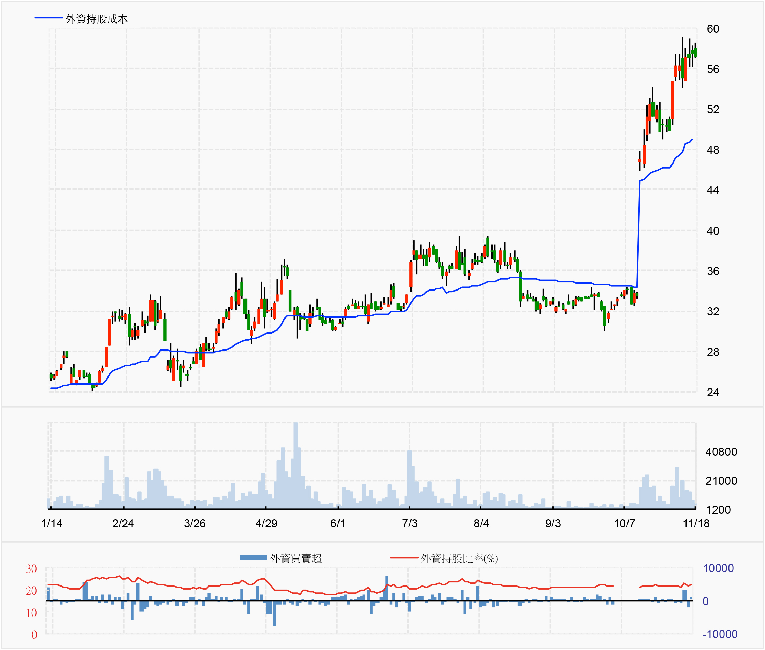765x650 pixels.
Task: Click the red 30 percent axis label
Action: (31, 569)
